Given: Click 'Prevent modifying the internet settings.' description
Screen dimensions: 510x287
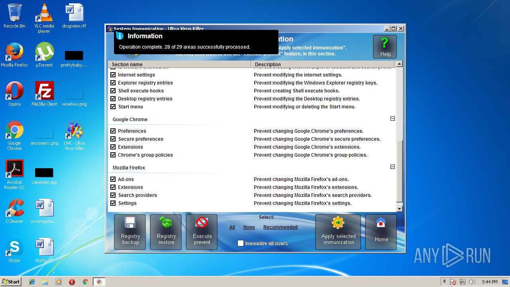Looking at the screenshot, I should click(298, 75).
